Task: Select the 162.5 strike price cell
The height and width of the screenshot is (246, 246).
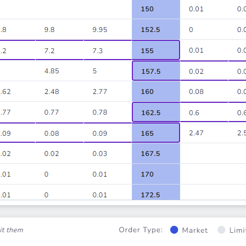Action: point(156,112)
